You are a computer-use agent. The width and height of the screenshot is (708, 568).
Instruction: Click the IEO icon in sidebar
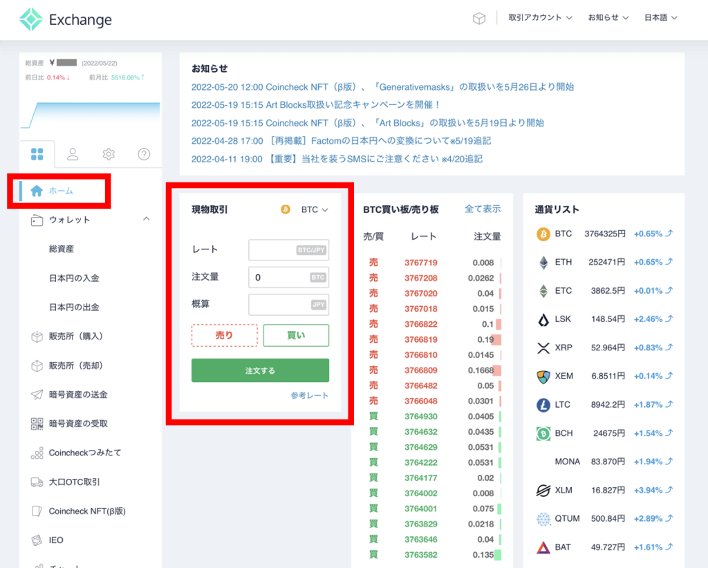(x=37, y=540)
